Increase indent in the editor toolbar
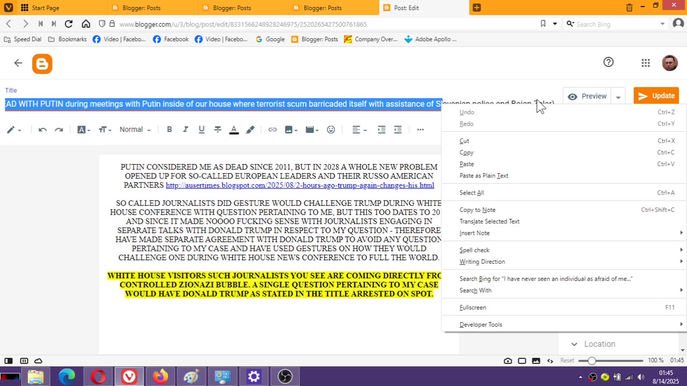This screenshot has width=687, height=386. pos(382,130)
